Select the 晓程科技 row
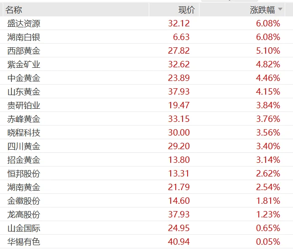 coord(24,132)
